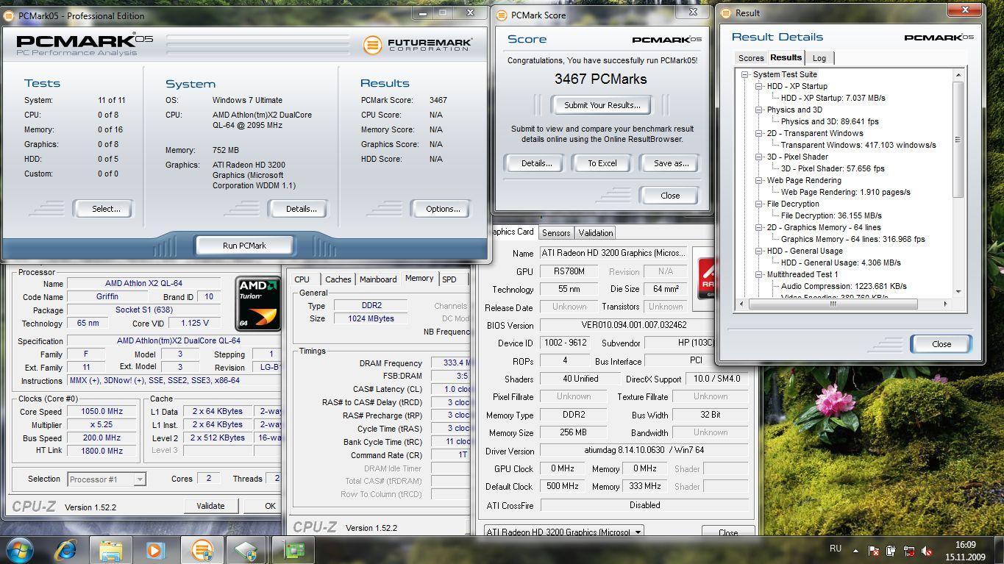
Task: Switch to the Scores tab in Result Details
Action: click(751, 58)
